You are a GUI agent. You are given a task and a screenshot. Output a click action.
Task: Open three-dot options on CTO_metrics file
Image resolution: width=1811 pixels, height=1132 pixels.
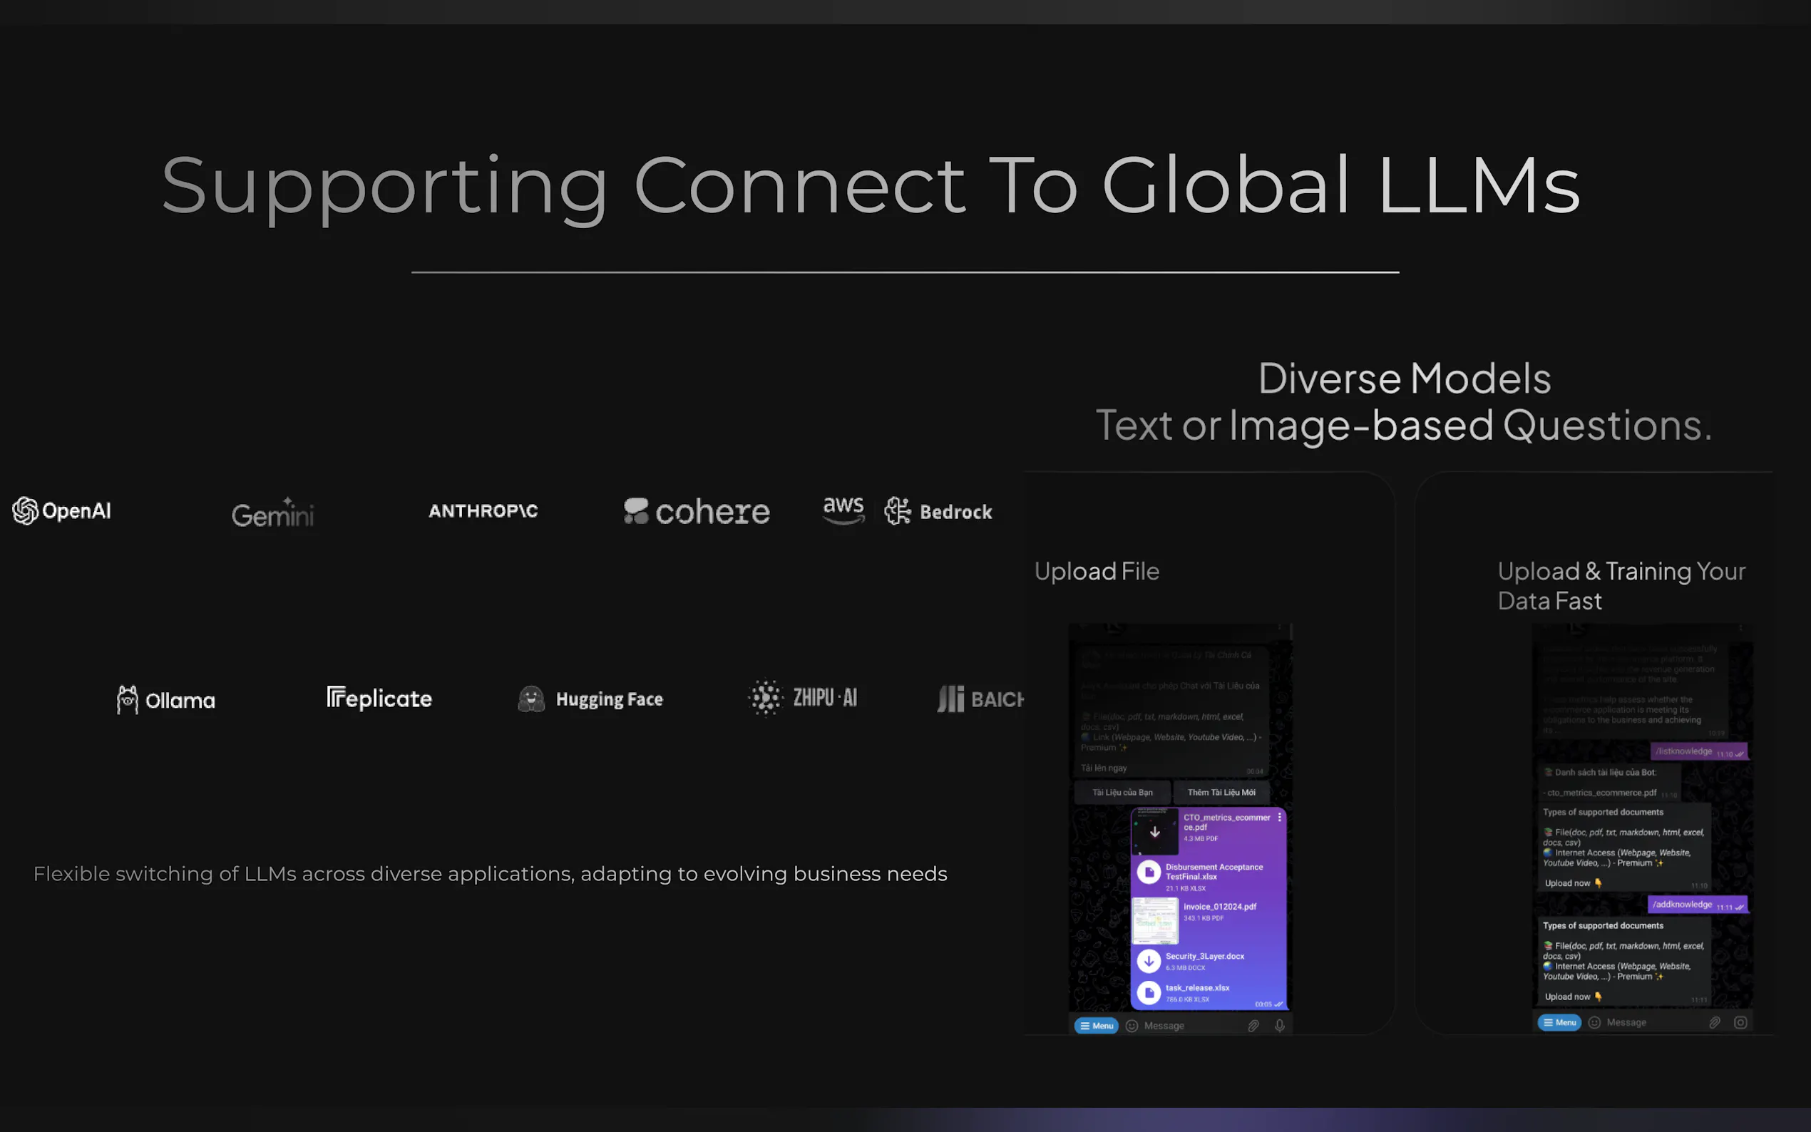pyautogui.click(x=1279, y=818)
